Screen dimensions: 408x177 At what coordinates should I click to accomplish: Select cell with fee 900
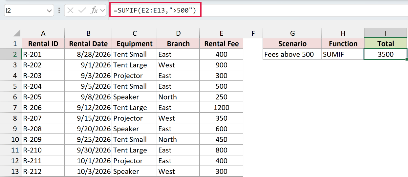pyautogui.click(x=222, y=65)
